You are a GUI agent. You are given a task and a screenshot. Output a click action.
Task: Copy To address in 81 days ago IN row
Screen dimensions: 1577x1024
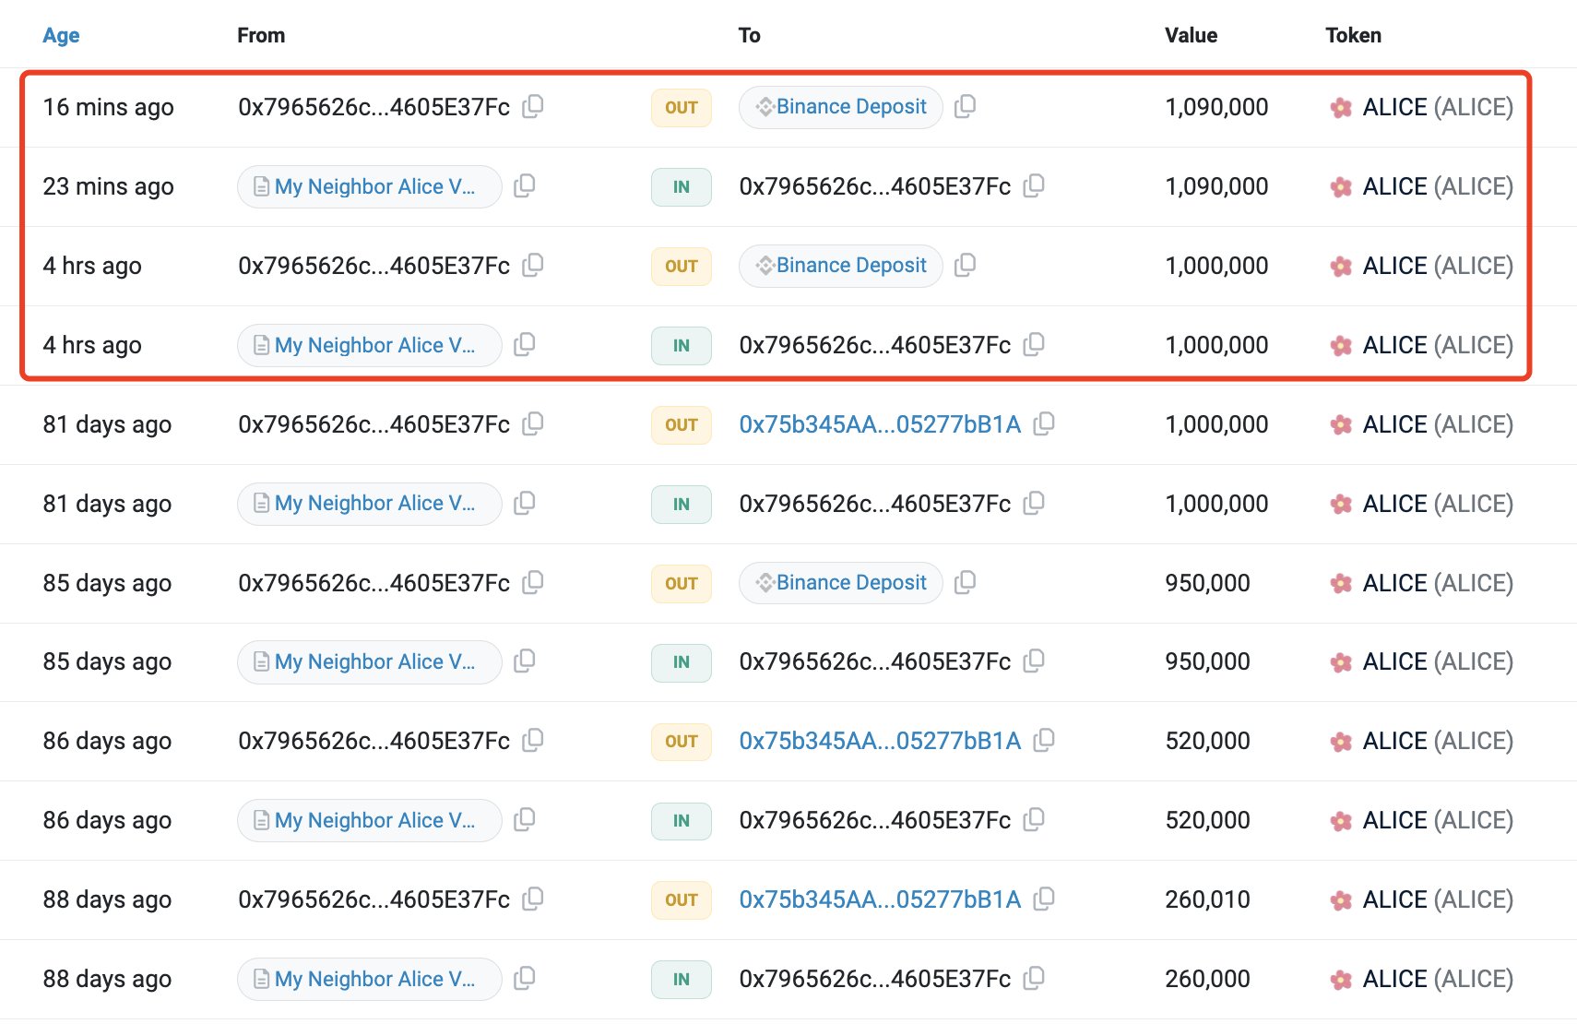point(1035,504)
